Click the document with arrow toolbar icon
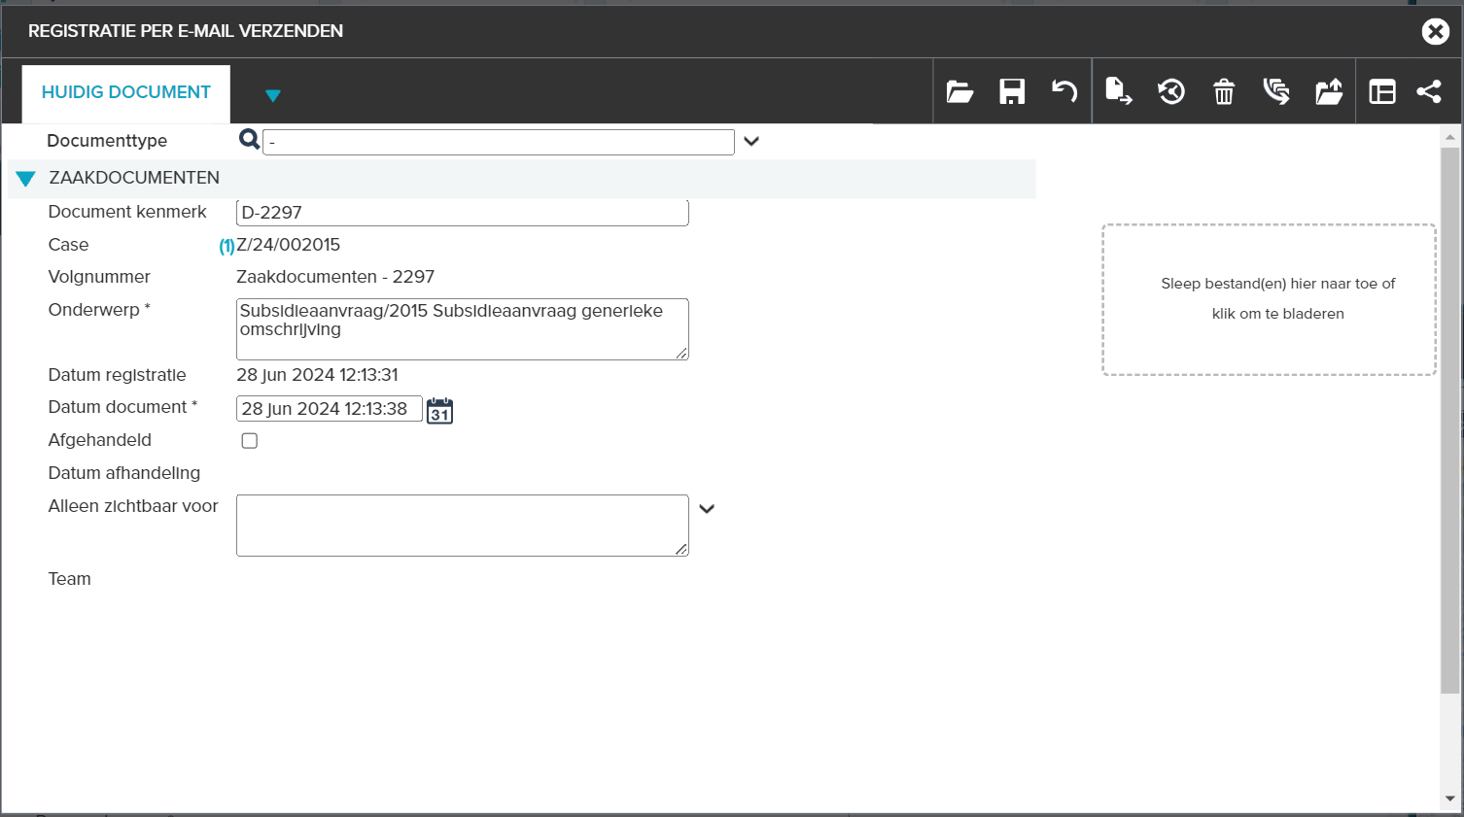This screenshot has width=1464, height=817. (x=1119, y=91)
